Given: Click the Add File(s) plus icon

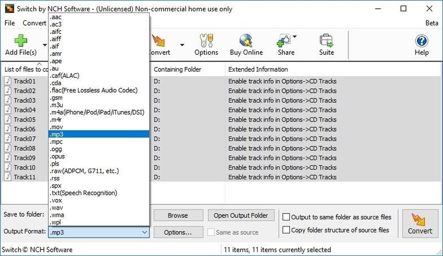Looking at the screenshot, I should point(20,41).
